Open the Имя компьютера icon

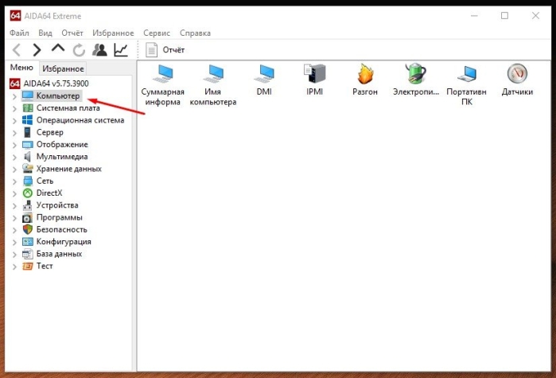(x=213, y=85)
